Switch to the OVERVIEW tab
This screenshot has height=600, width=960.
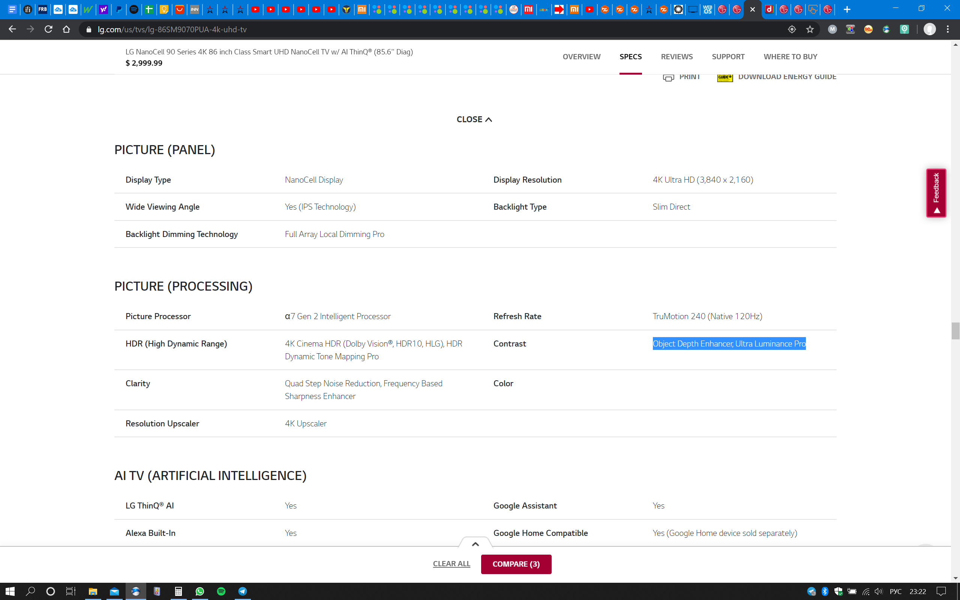(582, 57)
